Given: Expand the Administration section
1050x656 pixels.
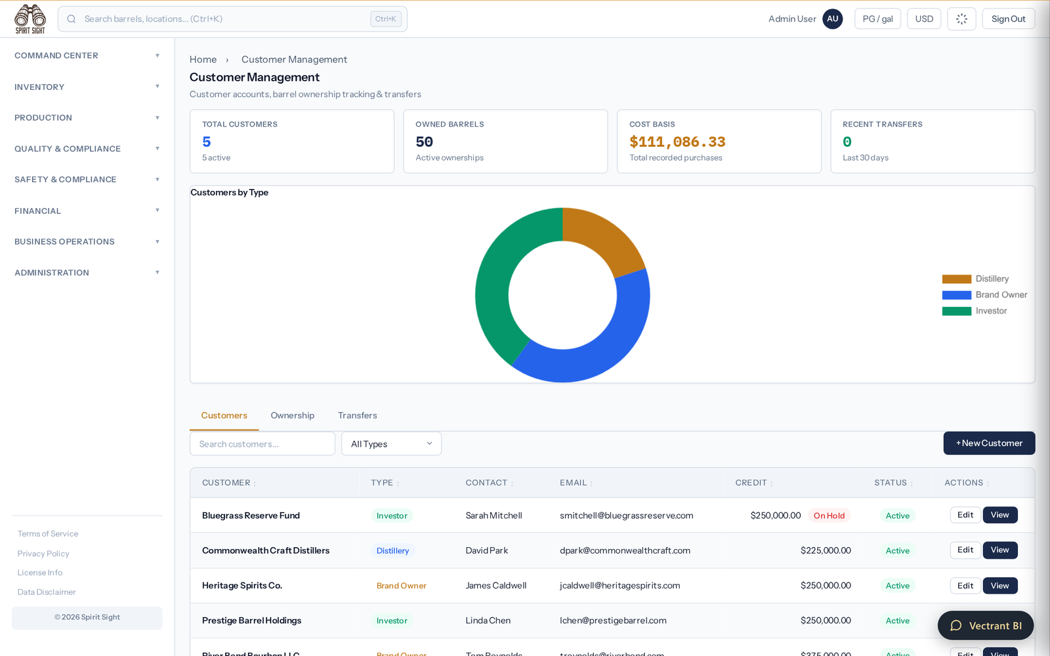Looking at the screenshot, I should pos(87,272).
